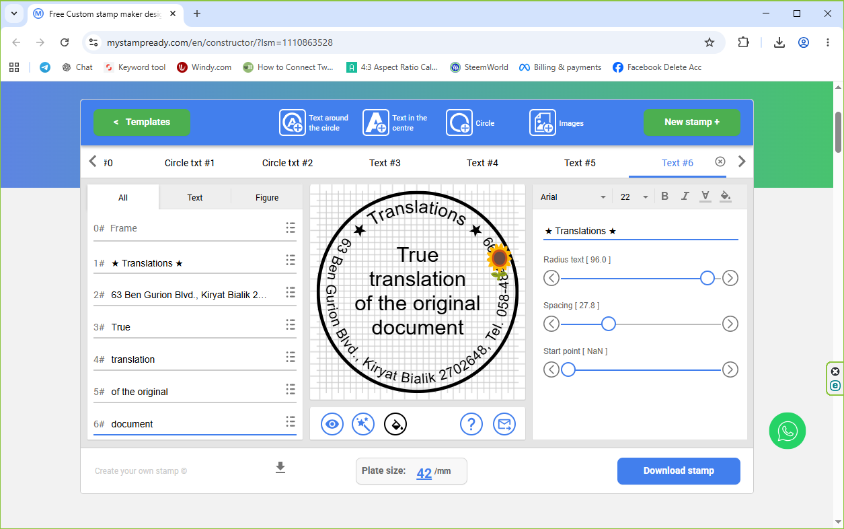Click the download arrow icon near copyright text
Image resolution: width=844 pixels, height=529 pixels.
(x=280, y=468)
